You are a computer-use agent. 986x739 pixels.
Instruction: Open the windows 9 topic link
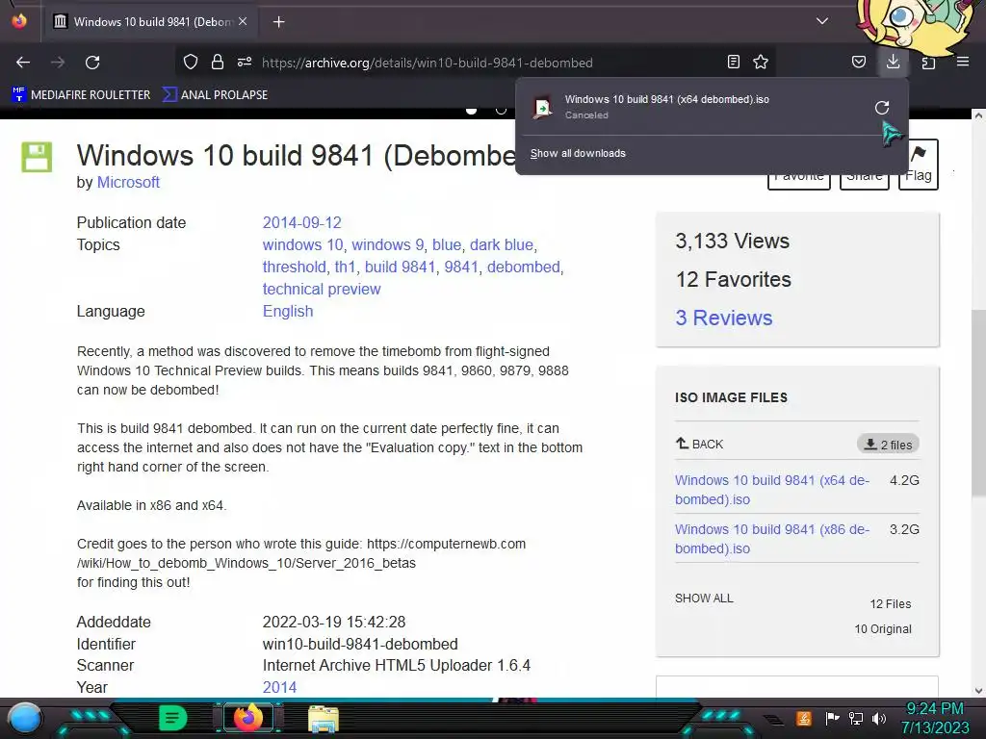click(x=387, y=244)
